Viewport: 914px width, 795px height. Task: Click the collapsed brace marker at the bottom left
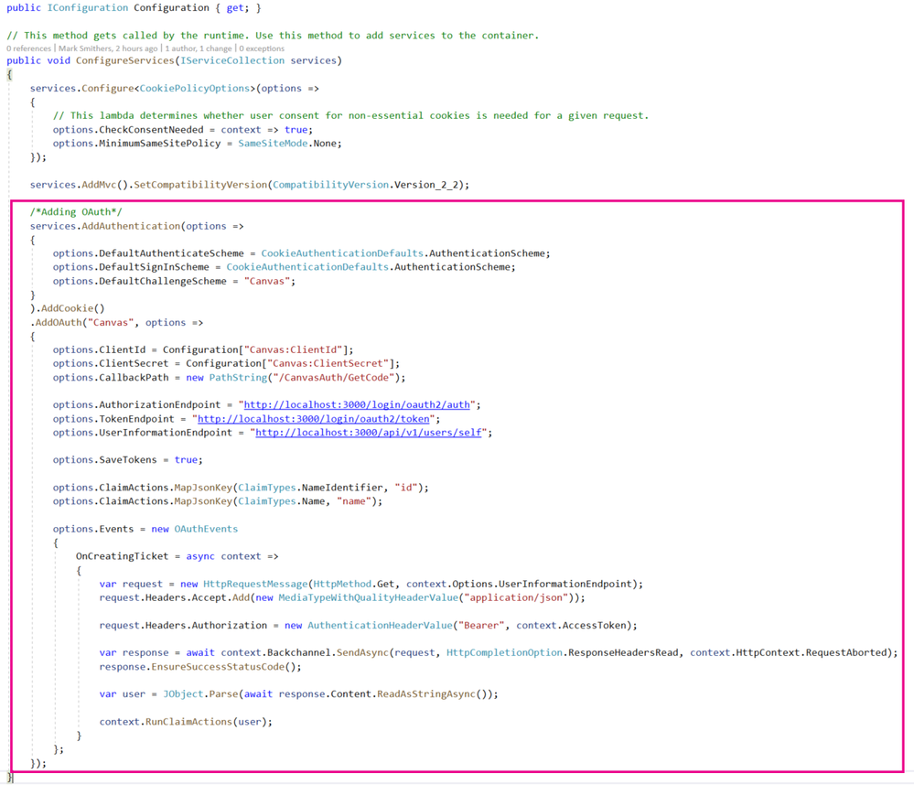[x=9, y=777]
